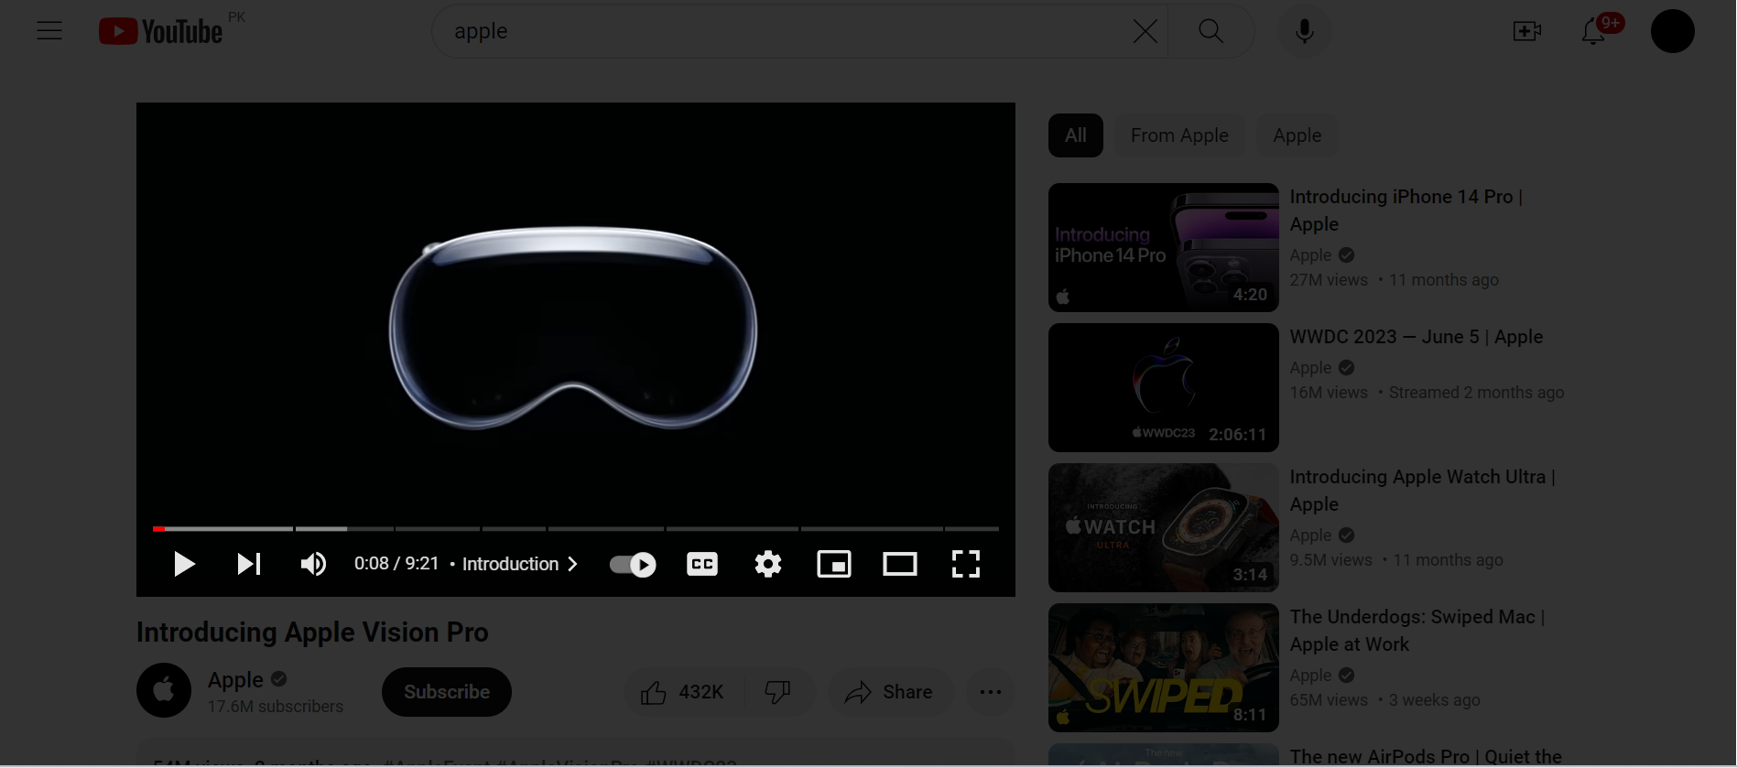Click the 17.6M subscribers text
This screenshot has width=1737, height=768.
(276, 707)
